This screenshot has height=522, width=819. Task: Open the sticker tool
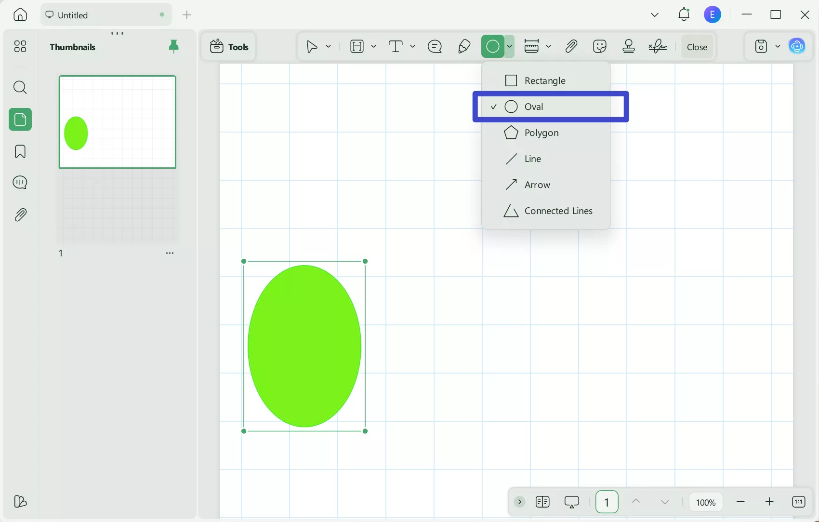tap(600, 46)
